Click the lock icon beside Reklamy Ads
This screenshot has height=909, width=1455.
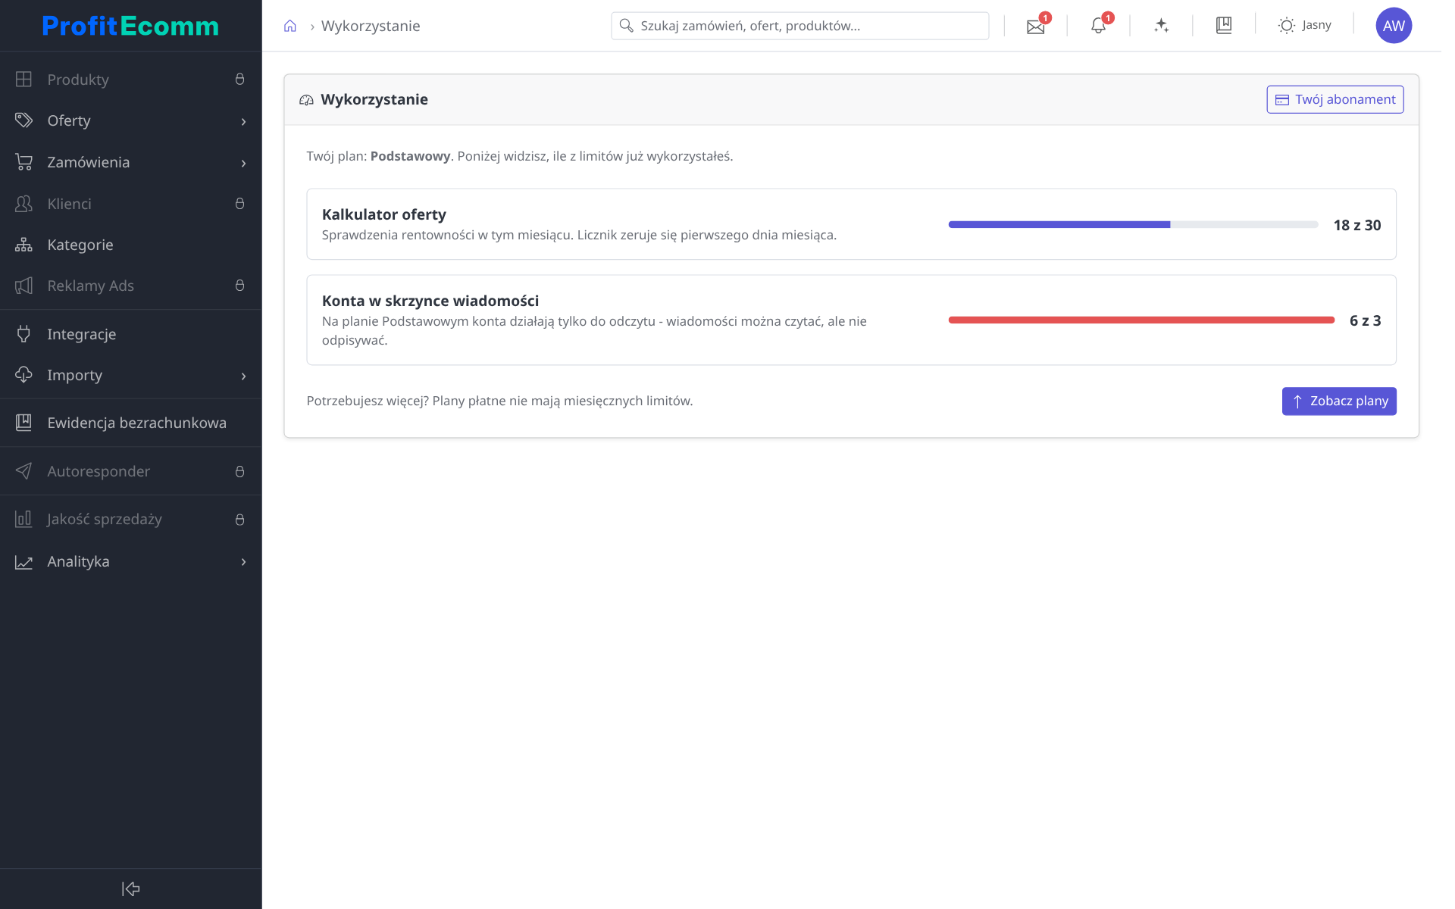[x=239, y=286]
